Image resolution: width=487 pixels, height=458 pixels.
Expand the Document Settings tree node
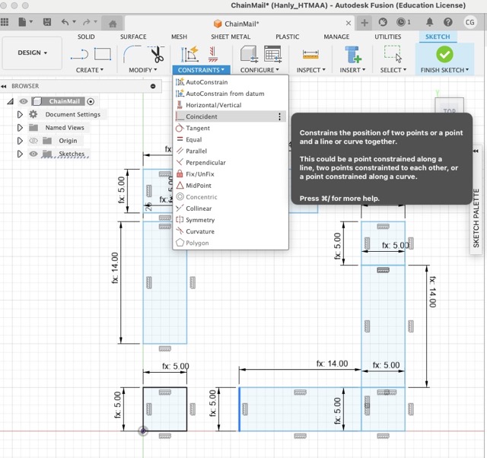[x=21, y=115]
